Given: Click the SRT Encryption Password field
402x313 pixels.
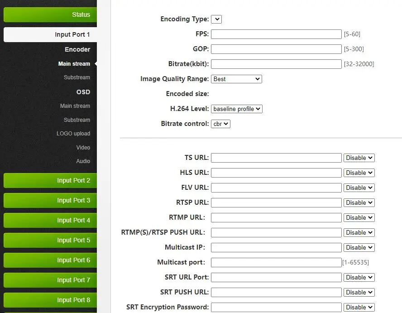Looking at the screenshot, I should click(276, 307).
